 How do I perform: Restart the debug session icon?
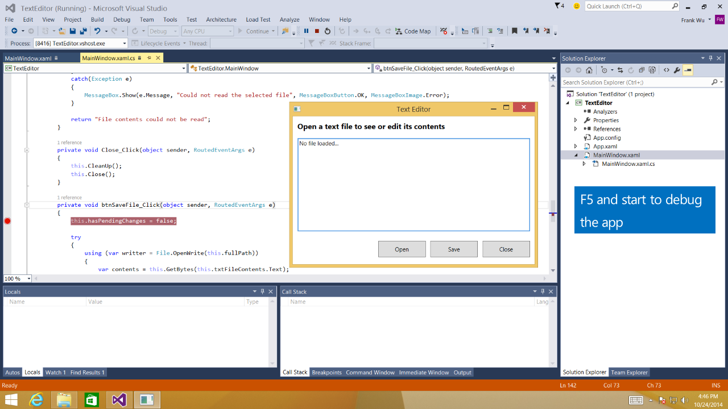[328, 31]
